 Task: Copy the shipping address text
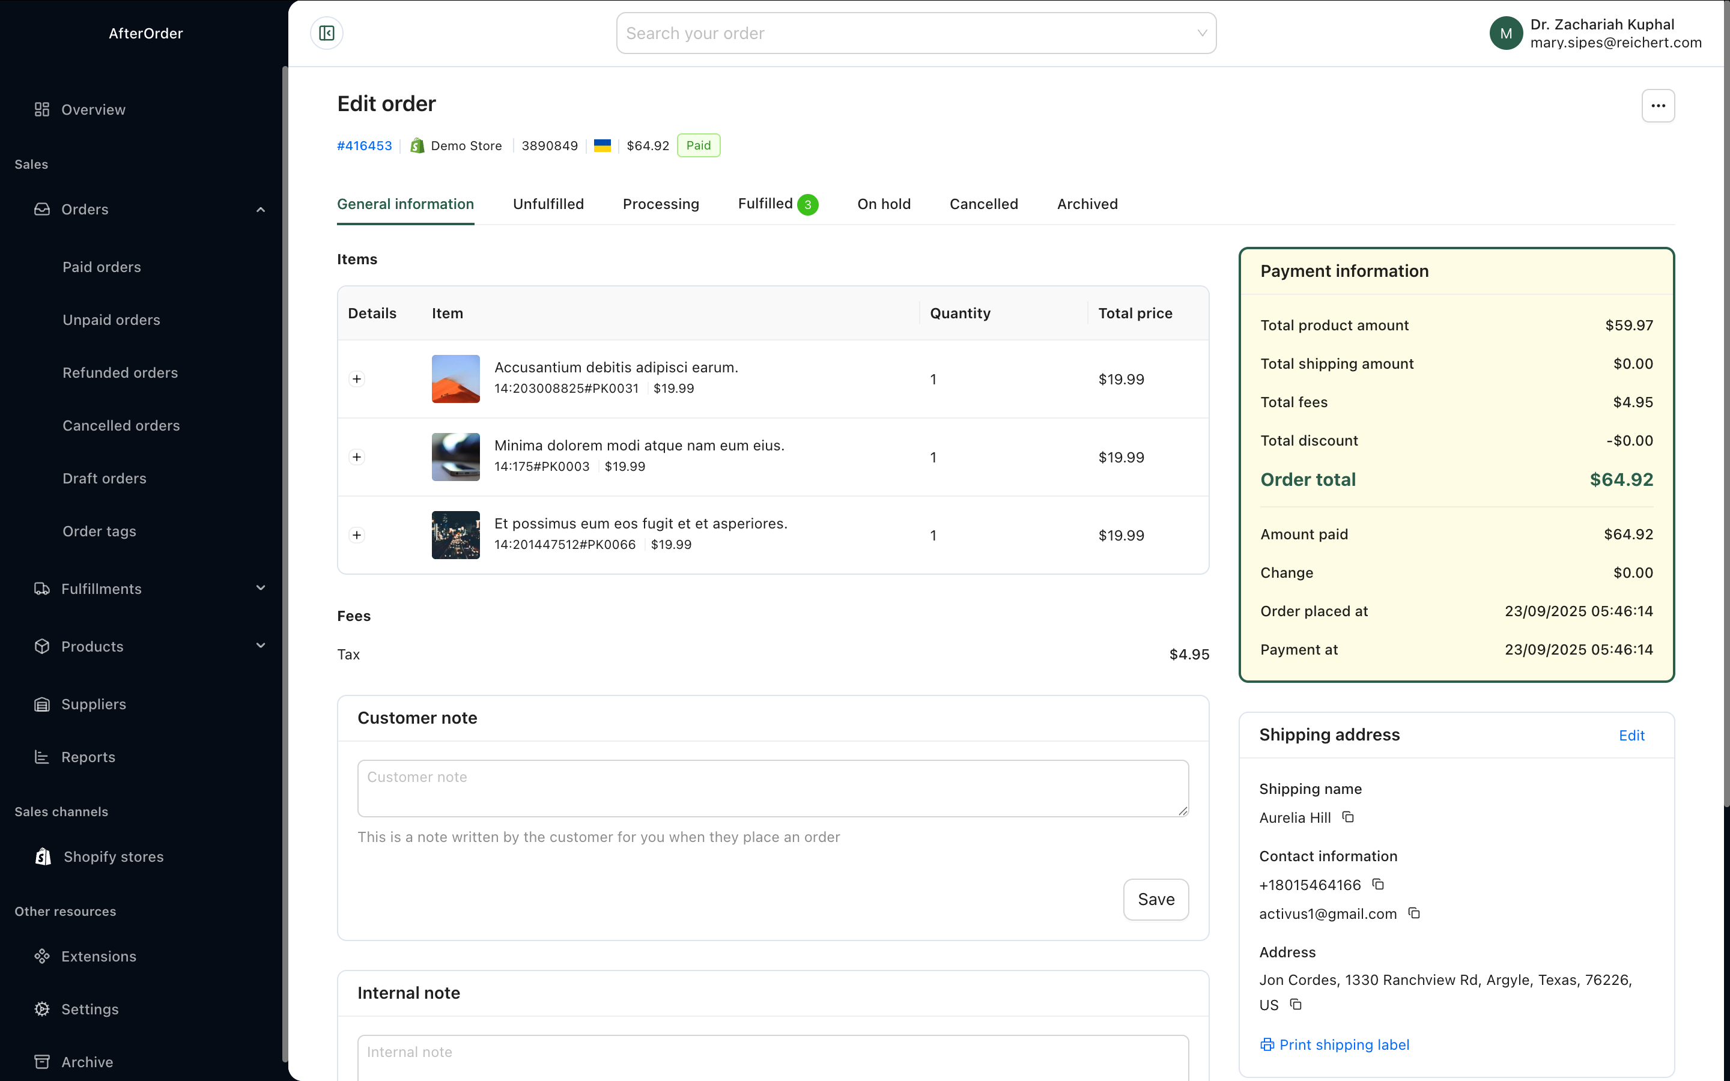tap(1295, 1005)
